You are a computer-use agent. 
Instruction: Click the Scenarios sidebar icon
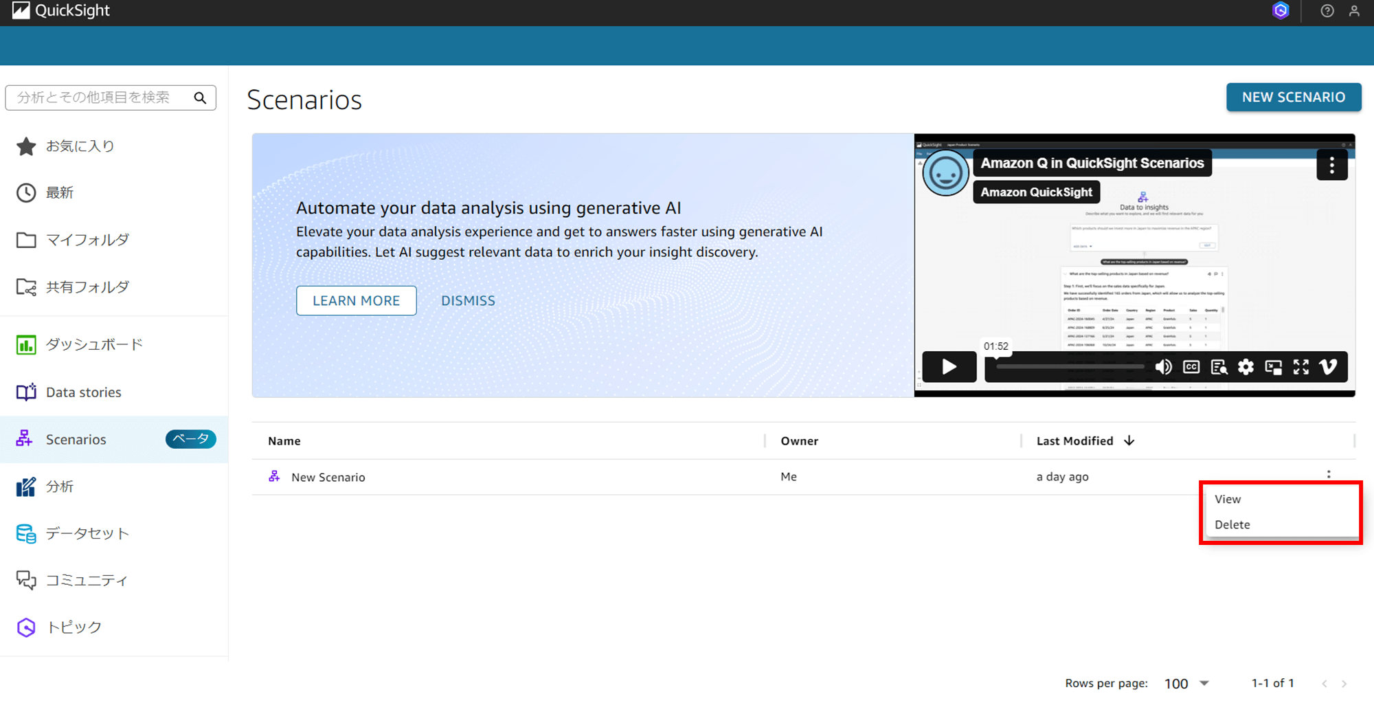(25, 438)
